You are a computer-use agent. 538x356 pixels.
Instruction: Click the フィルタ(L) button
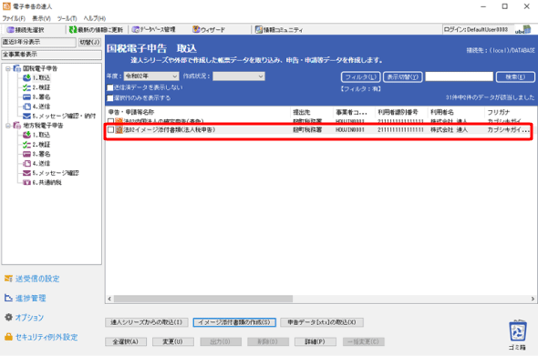(x=360, y=77)
